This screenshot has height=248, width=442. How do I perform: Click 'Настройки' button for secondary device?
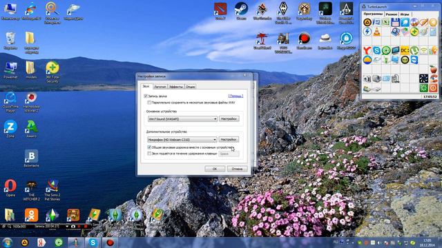(x=229, y=139)
